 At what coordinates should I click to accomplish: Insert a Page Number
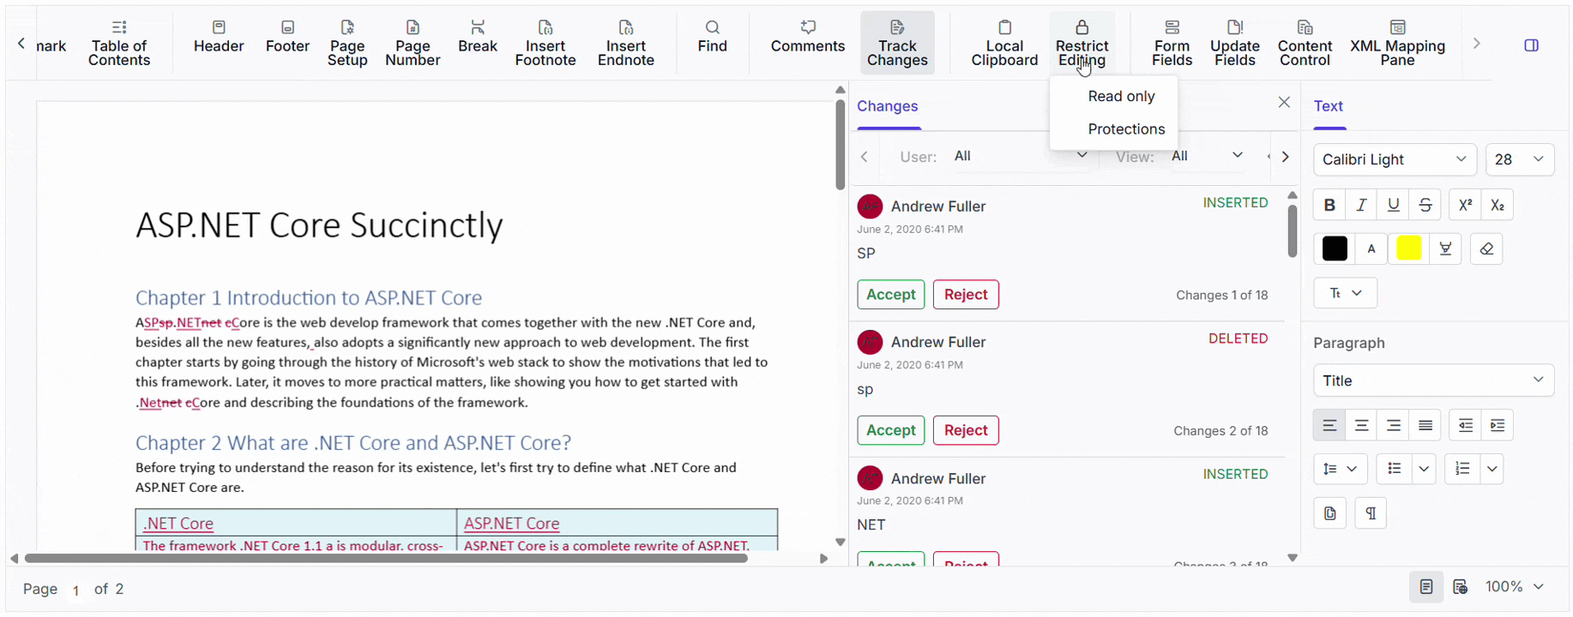point(413,43)
